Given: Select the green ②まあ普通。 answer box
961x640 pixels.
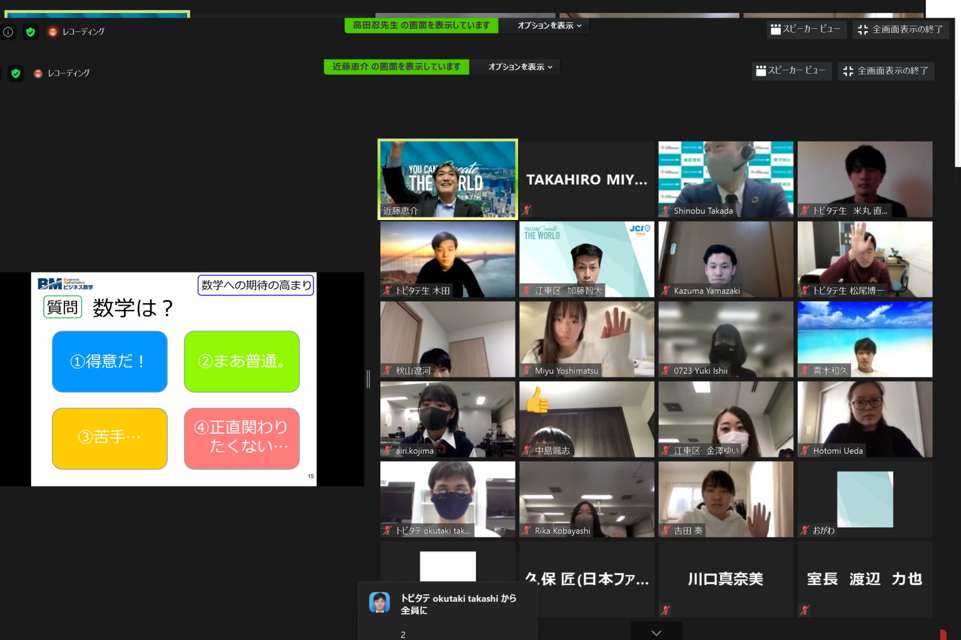Looking at the screenshot, I should pos(242,361).
